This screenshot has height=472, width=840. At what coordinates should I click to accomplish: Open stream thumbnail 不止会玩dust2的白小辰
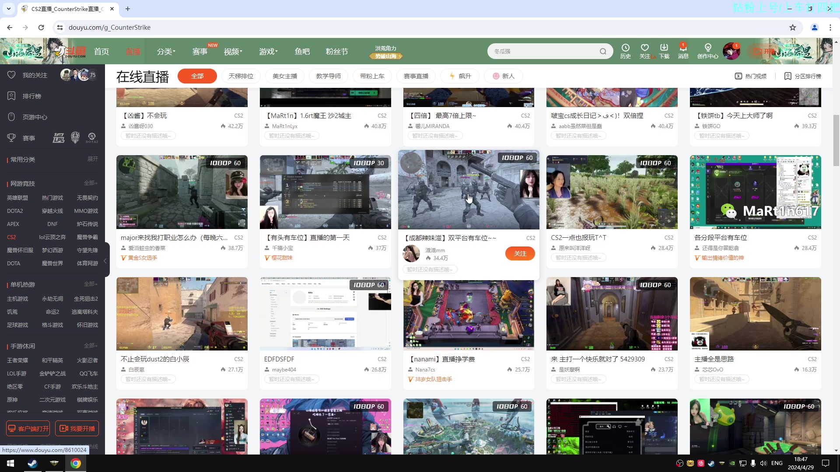click(182, 314)
